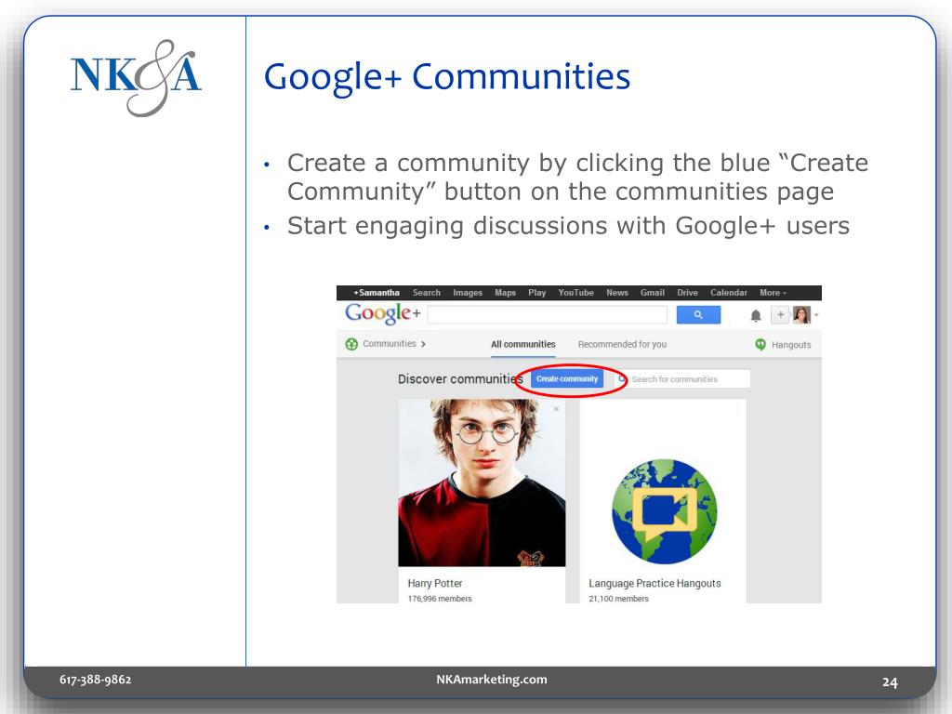
Task: Open Search in the top bar
Action: tap(426, 293)
